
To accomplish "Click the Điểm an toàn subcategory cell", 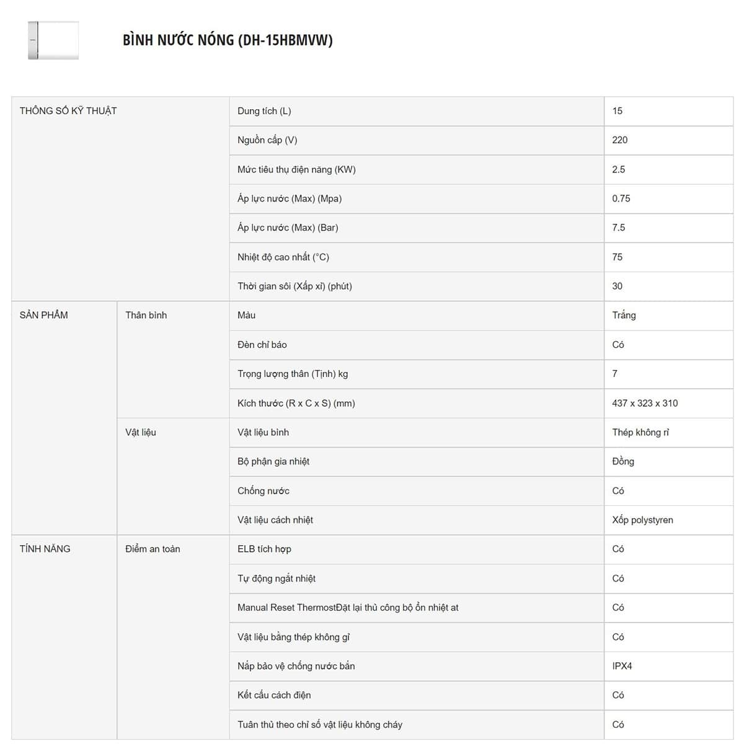I will [x=153, y=549].
